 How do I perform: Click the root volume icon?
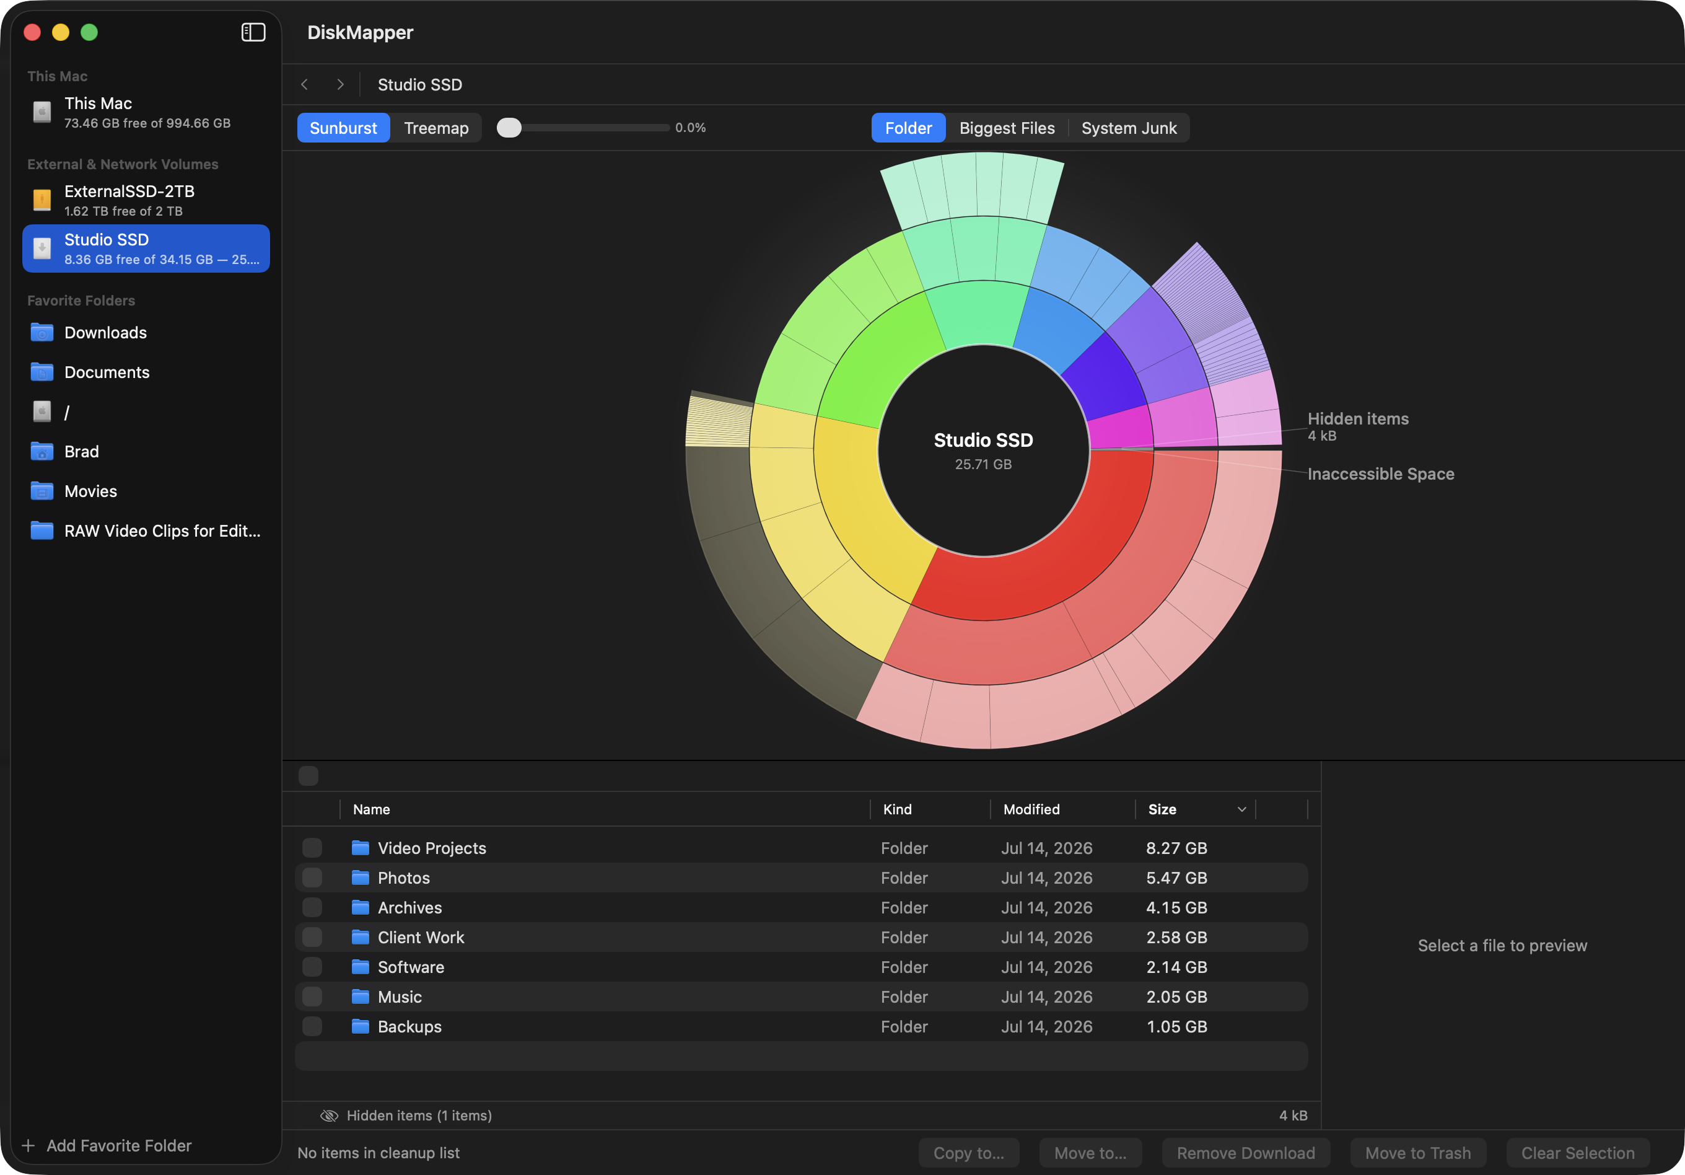coord(42,412)
